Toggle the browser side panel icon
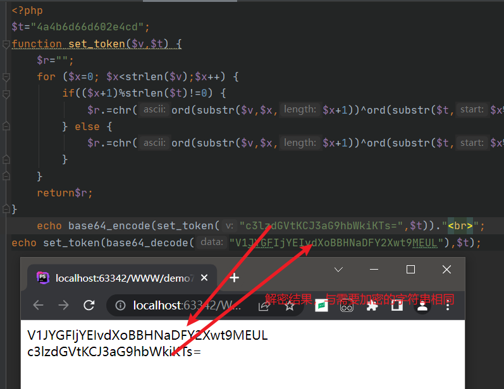This screenshot has width=504, height=389. point(397,306)
